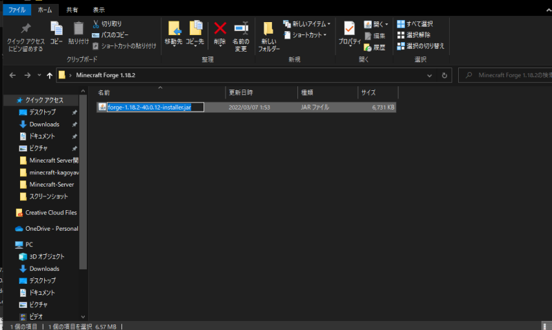This screenshot has height=330, width=552.
Task: Click the red 削除 (Delete) icon
Action: pyautogui.click(x=220, y=33)
